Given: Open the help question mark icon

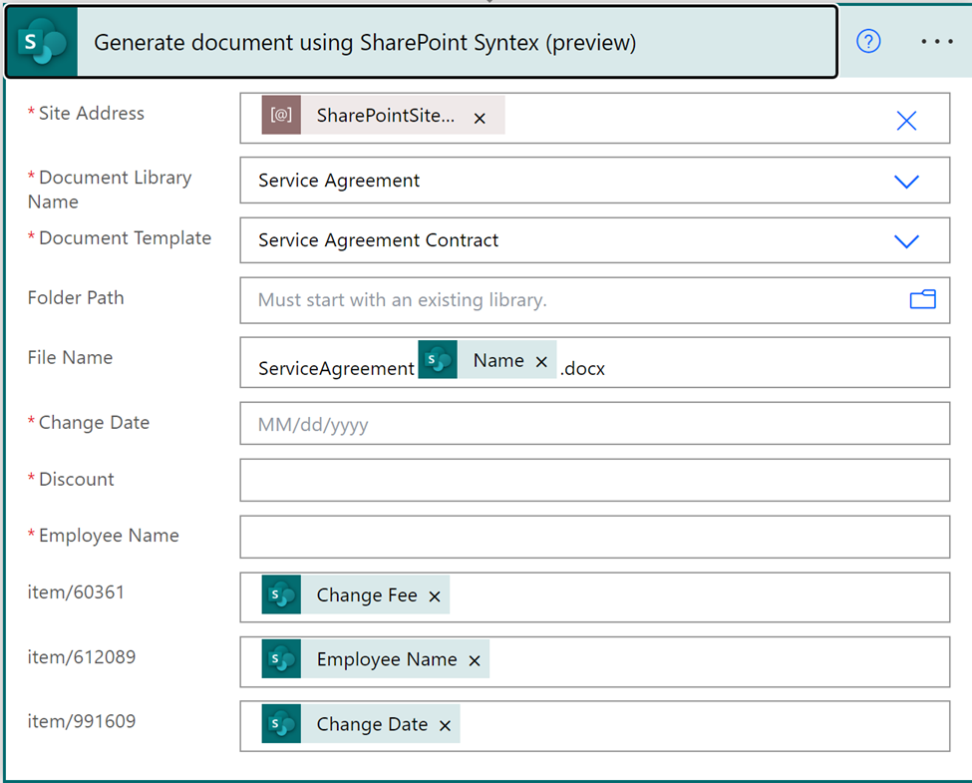Looking at the screenshot, I should pos(868,42).
